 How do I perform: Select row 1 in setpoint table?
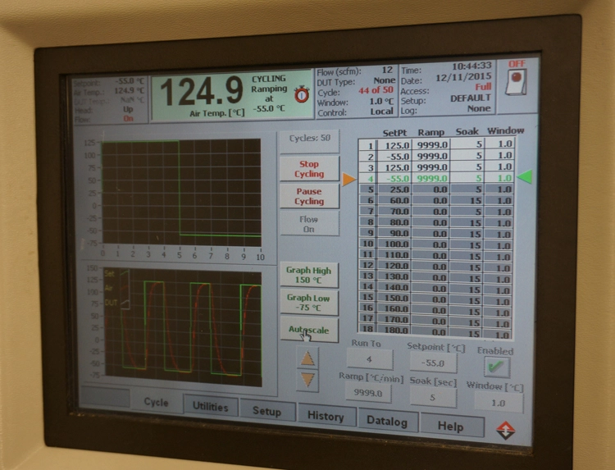[x=436, y=144]
